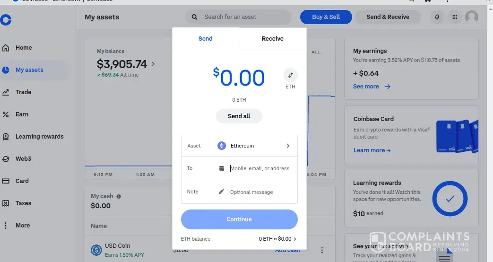Click the My assets pie icon
The height and width of the screenshot is (262, 493).
pos(6,70)
